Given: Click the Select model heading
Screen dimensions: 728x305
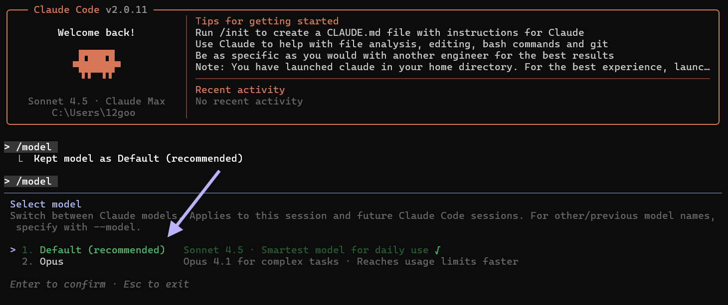Looking at the screenshot, I should pyautogui.click(x=45, y=204).
